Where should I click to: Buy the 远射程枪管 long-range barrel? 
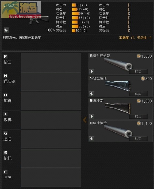pos(138,72)
